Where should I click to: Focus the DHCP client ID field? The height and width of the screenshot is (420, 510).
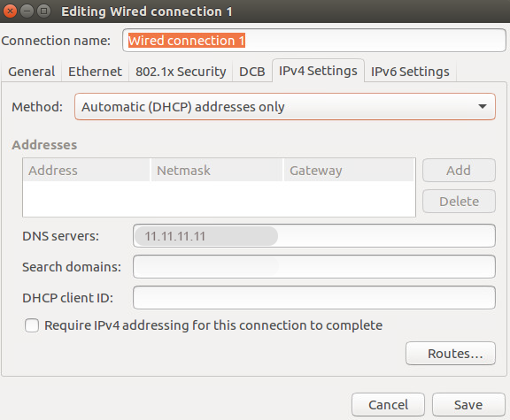pyautogui.click(x=314, y=298)
